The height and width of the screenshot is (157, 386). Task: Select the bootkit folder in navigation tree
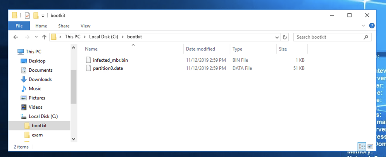pos(39,126)
